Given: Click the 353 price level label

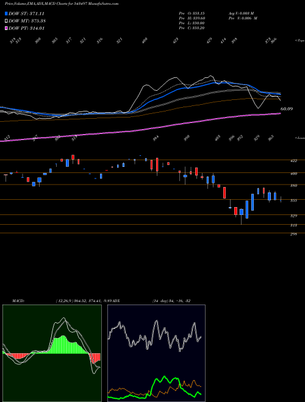Looking at the screenshot, I should tap(293, 200).
